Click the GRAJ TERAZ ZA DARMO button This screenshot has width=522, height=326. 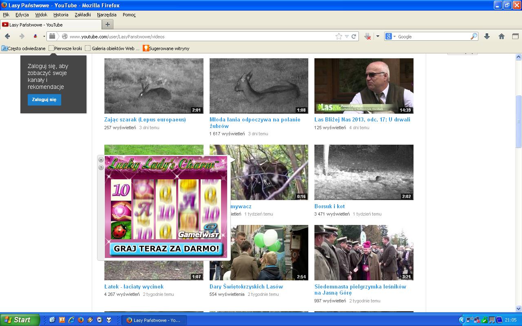(166, 248)
